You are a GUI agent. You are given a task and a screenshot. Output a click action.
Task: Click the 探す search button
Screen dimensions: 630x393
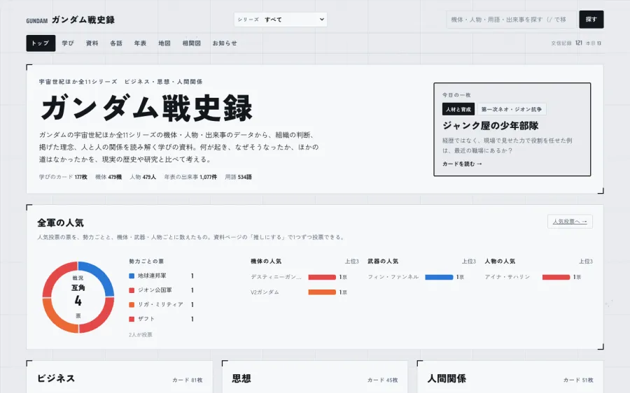click(591, 20)
